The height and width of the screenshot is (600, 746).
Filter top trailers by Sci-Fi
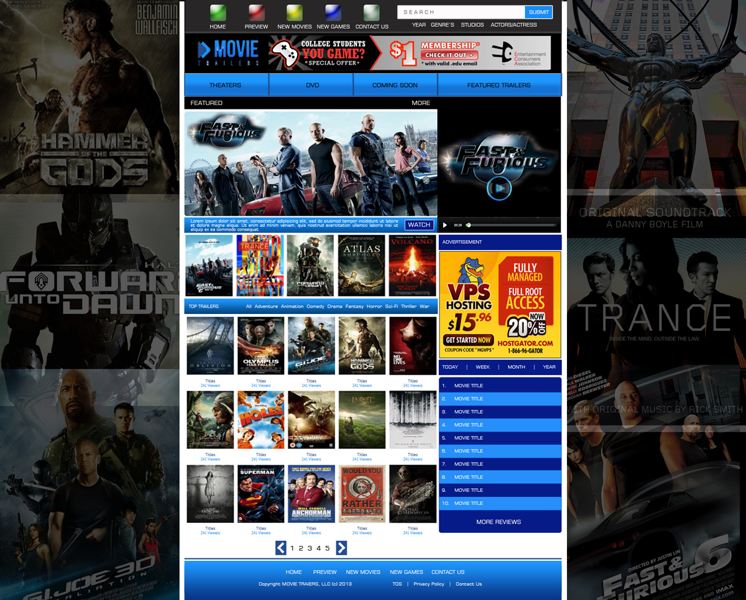pos(392,307)
